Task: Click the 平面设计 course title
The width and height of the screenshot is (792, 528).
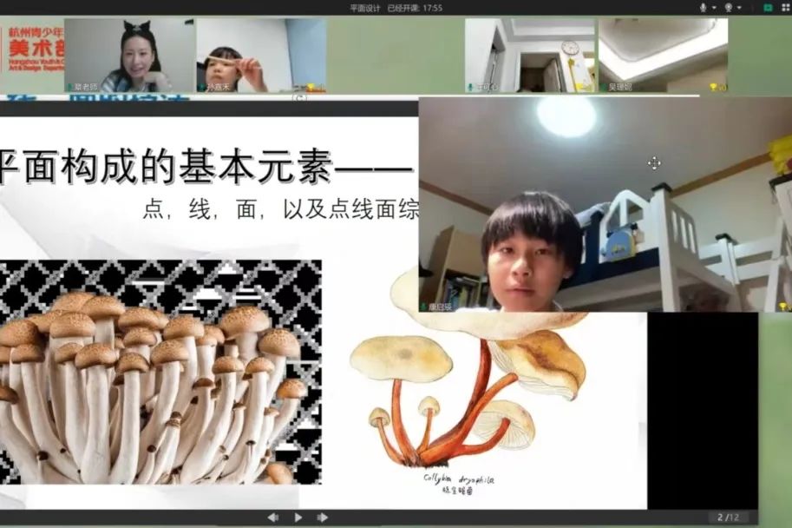Action: pos(365,8)
